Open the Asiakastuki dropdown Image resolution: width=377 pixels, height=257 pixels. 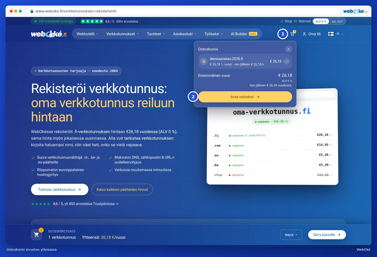185,34
